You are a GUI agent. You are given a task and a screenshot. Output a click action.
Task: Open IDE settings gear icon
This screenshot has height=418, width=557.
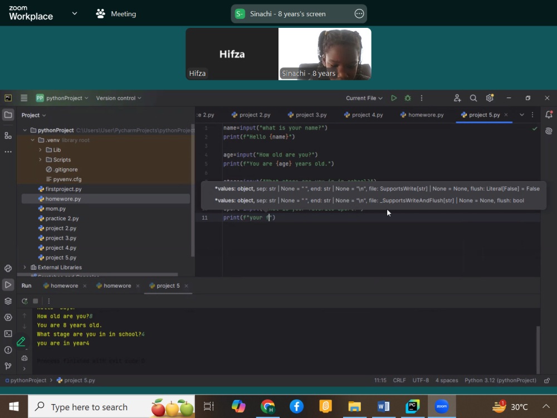(490, 98)
